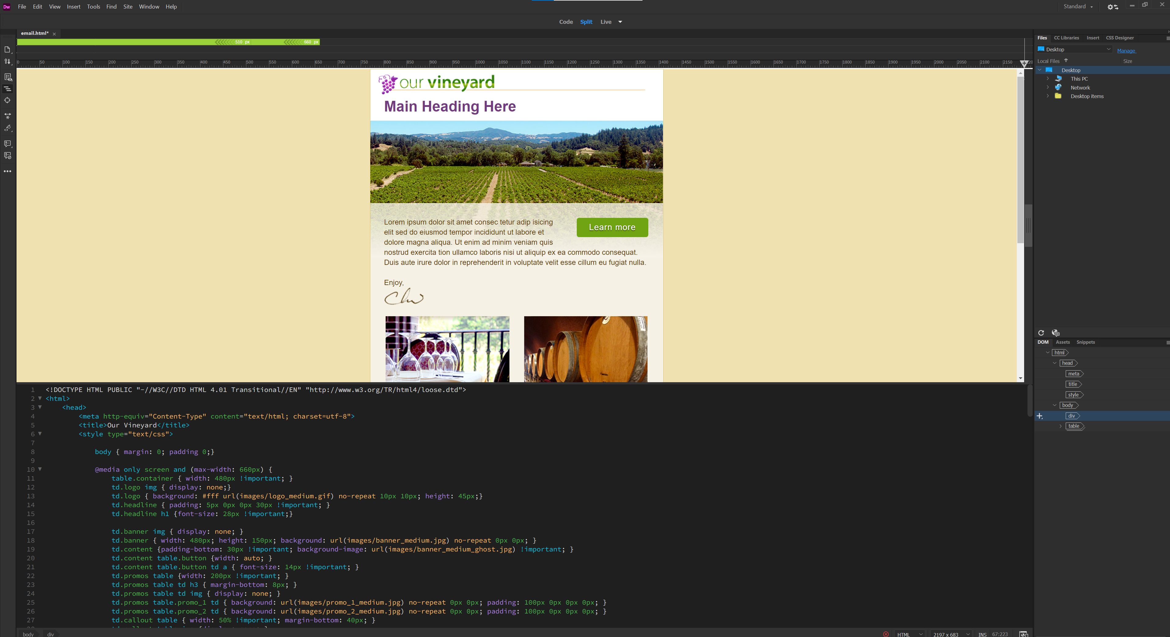This screenshot has height=637, width=1170.
Task: Switch to Assets tab
Action: point(1062,342)
